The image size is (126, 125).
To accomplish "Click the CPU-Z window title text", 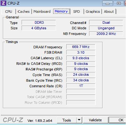I will click(13, 3).
